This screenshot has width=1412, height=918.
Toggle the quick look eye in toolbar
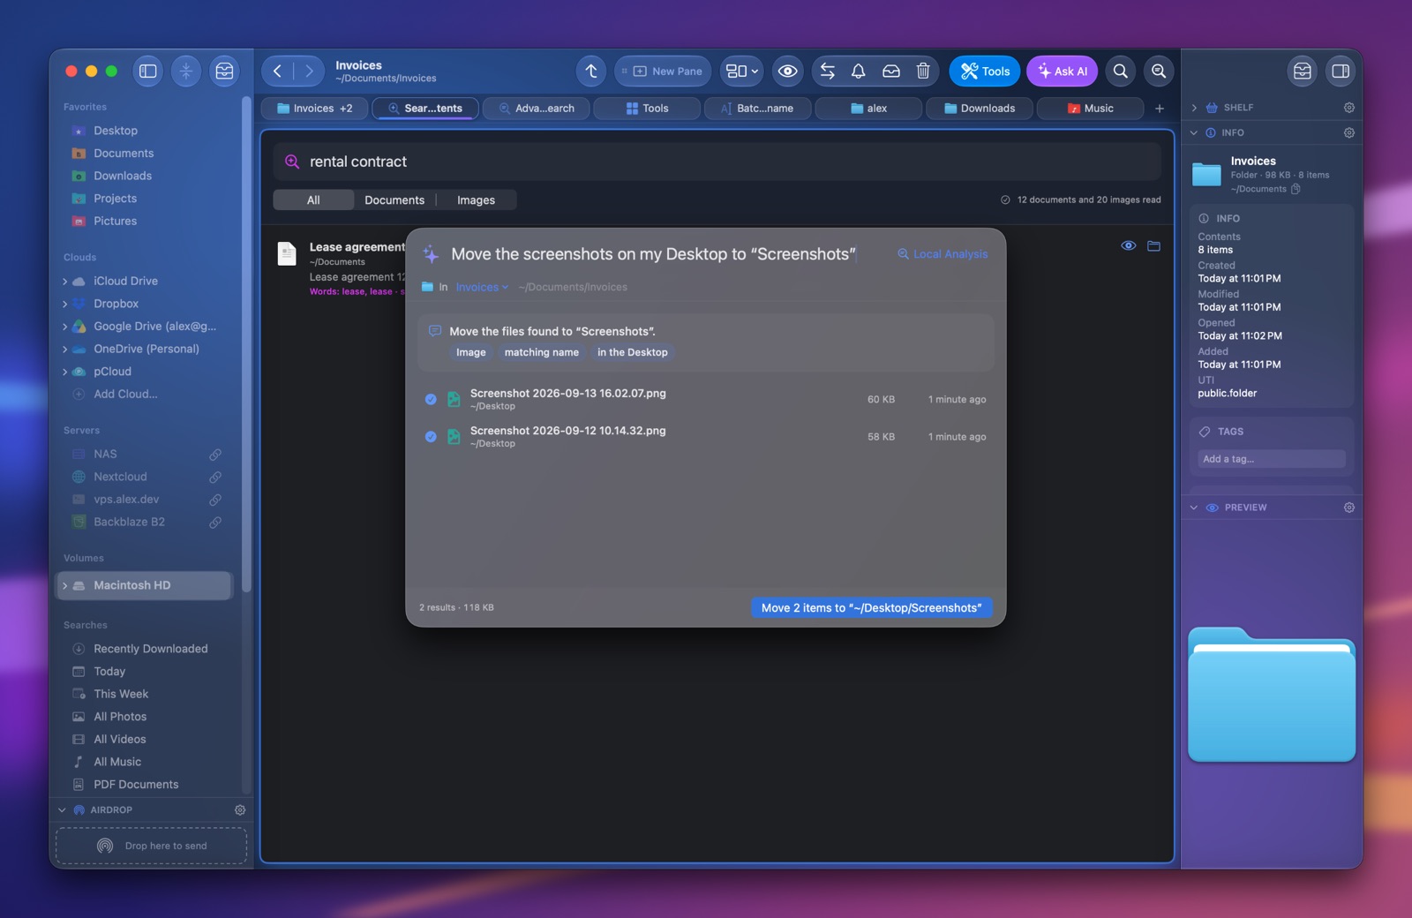tap(787, 71)
